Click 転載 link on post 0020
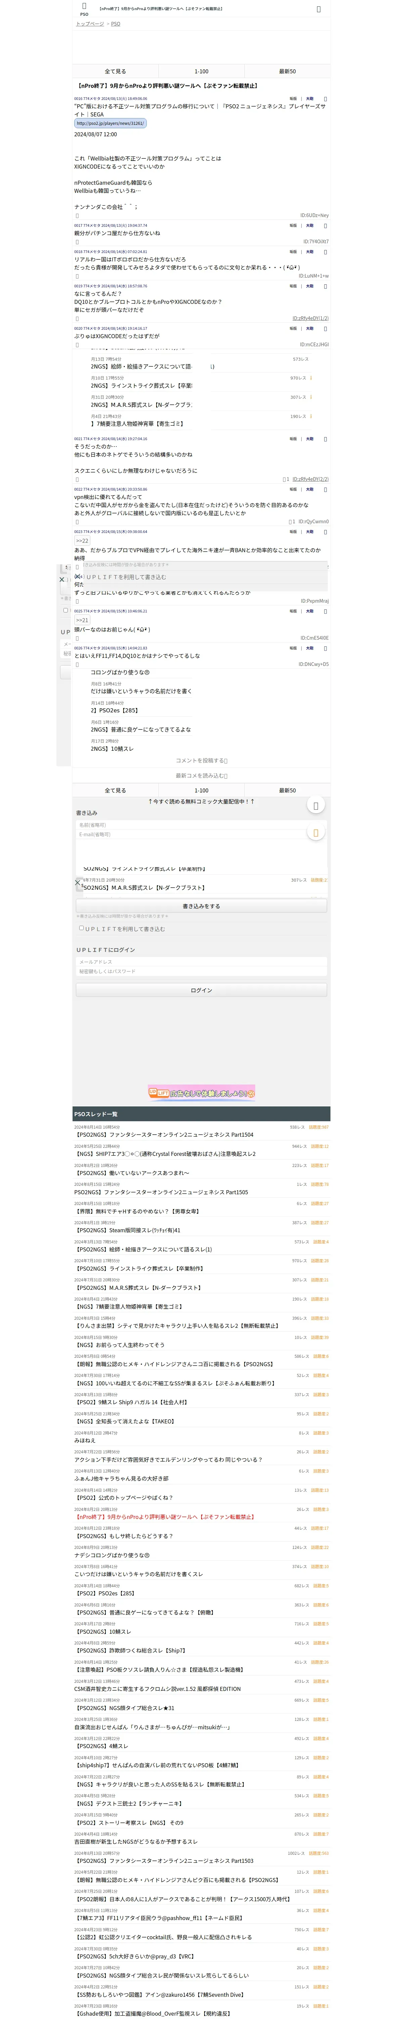Screen dimensions: 403x2019 click(x=294, y=328)
